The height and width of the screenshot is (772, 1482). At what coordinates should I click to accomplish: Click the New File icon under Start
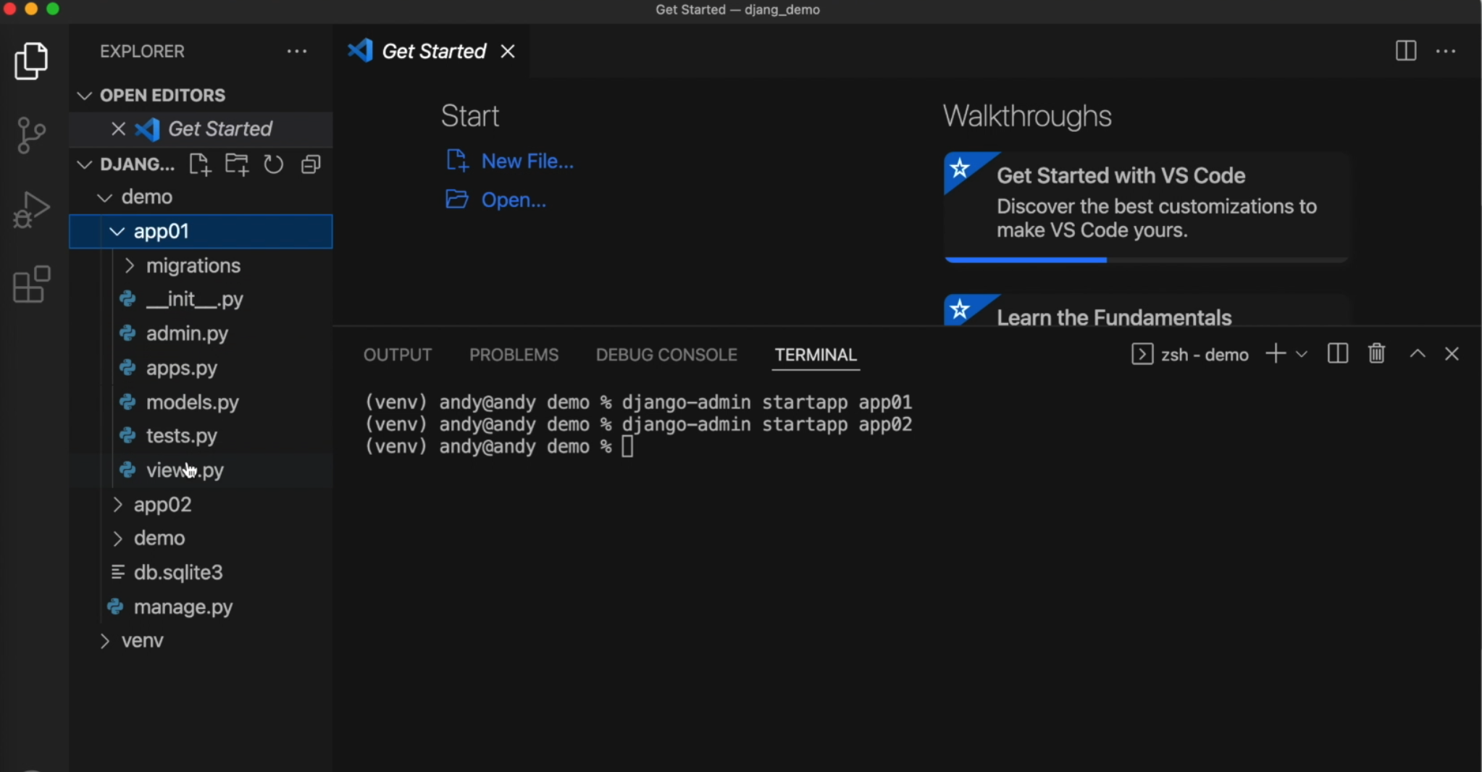click(457, 161)
